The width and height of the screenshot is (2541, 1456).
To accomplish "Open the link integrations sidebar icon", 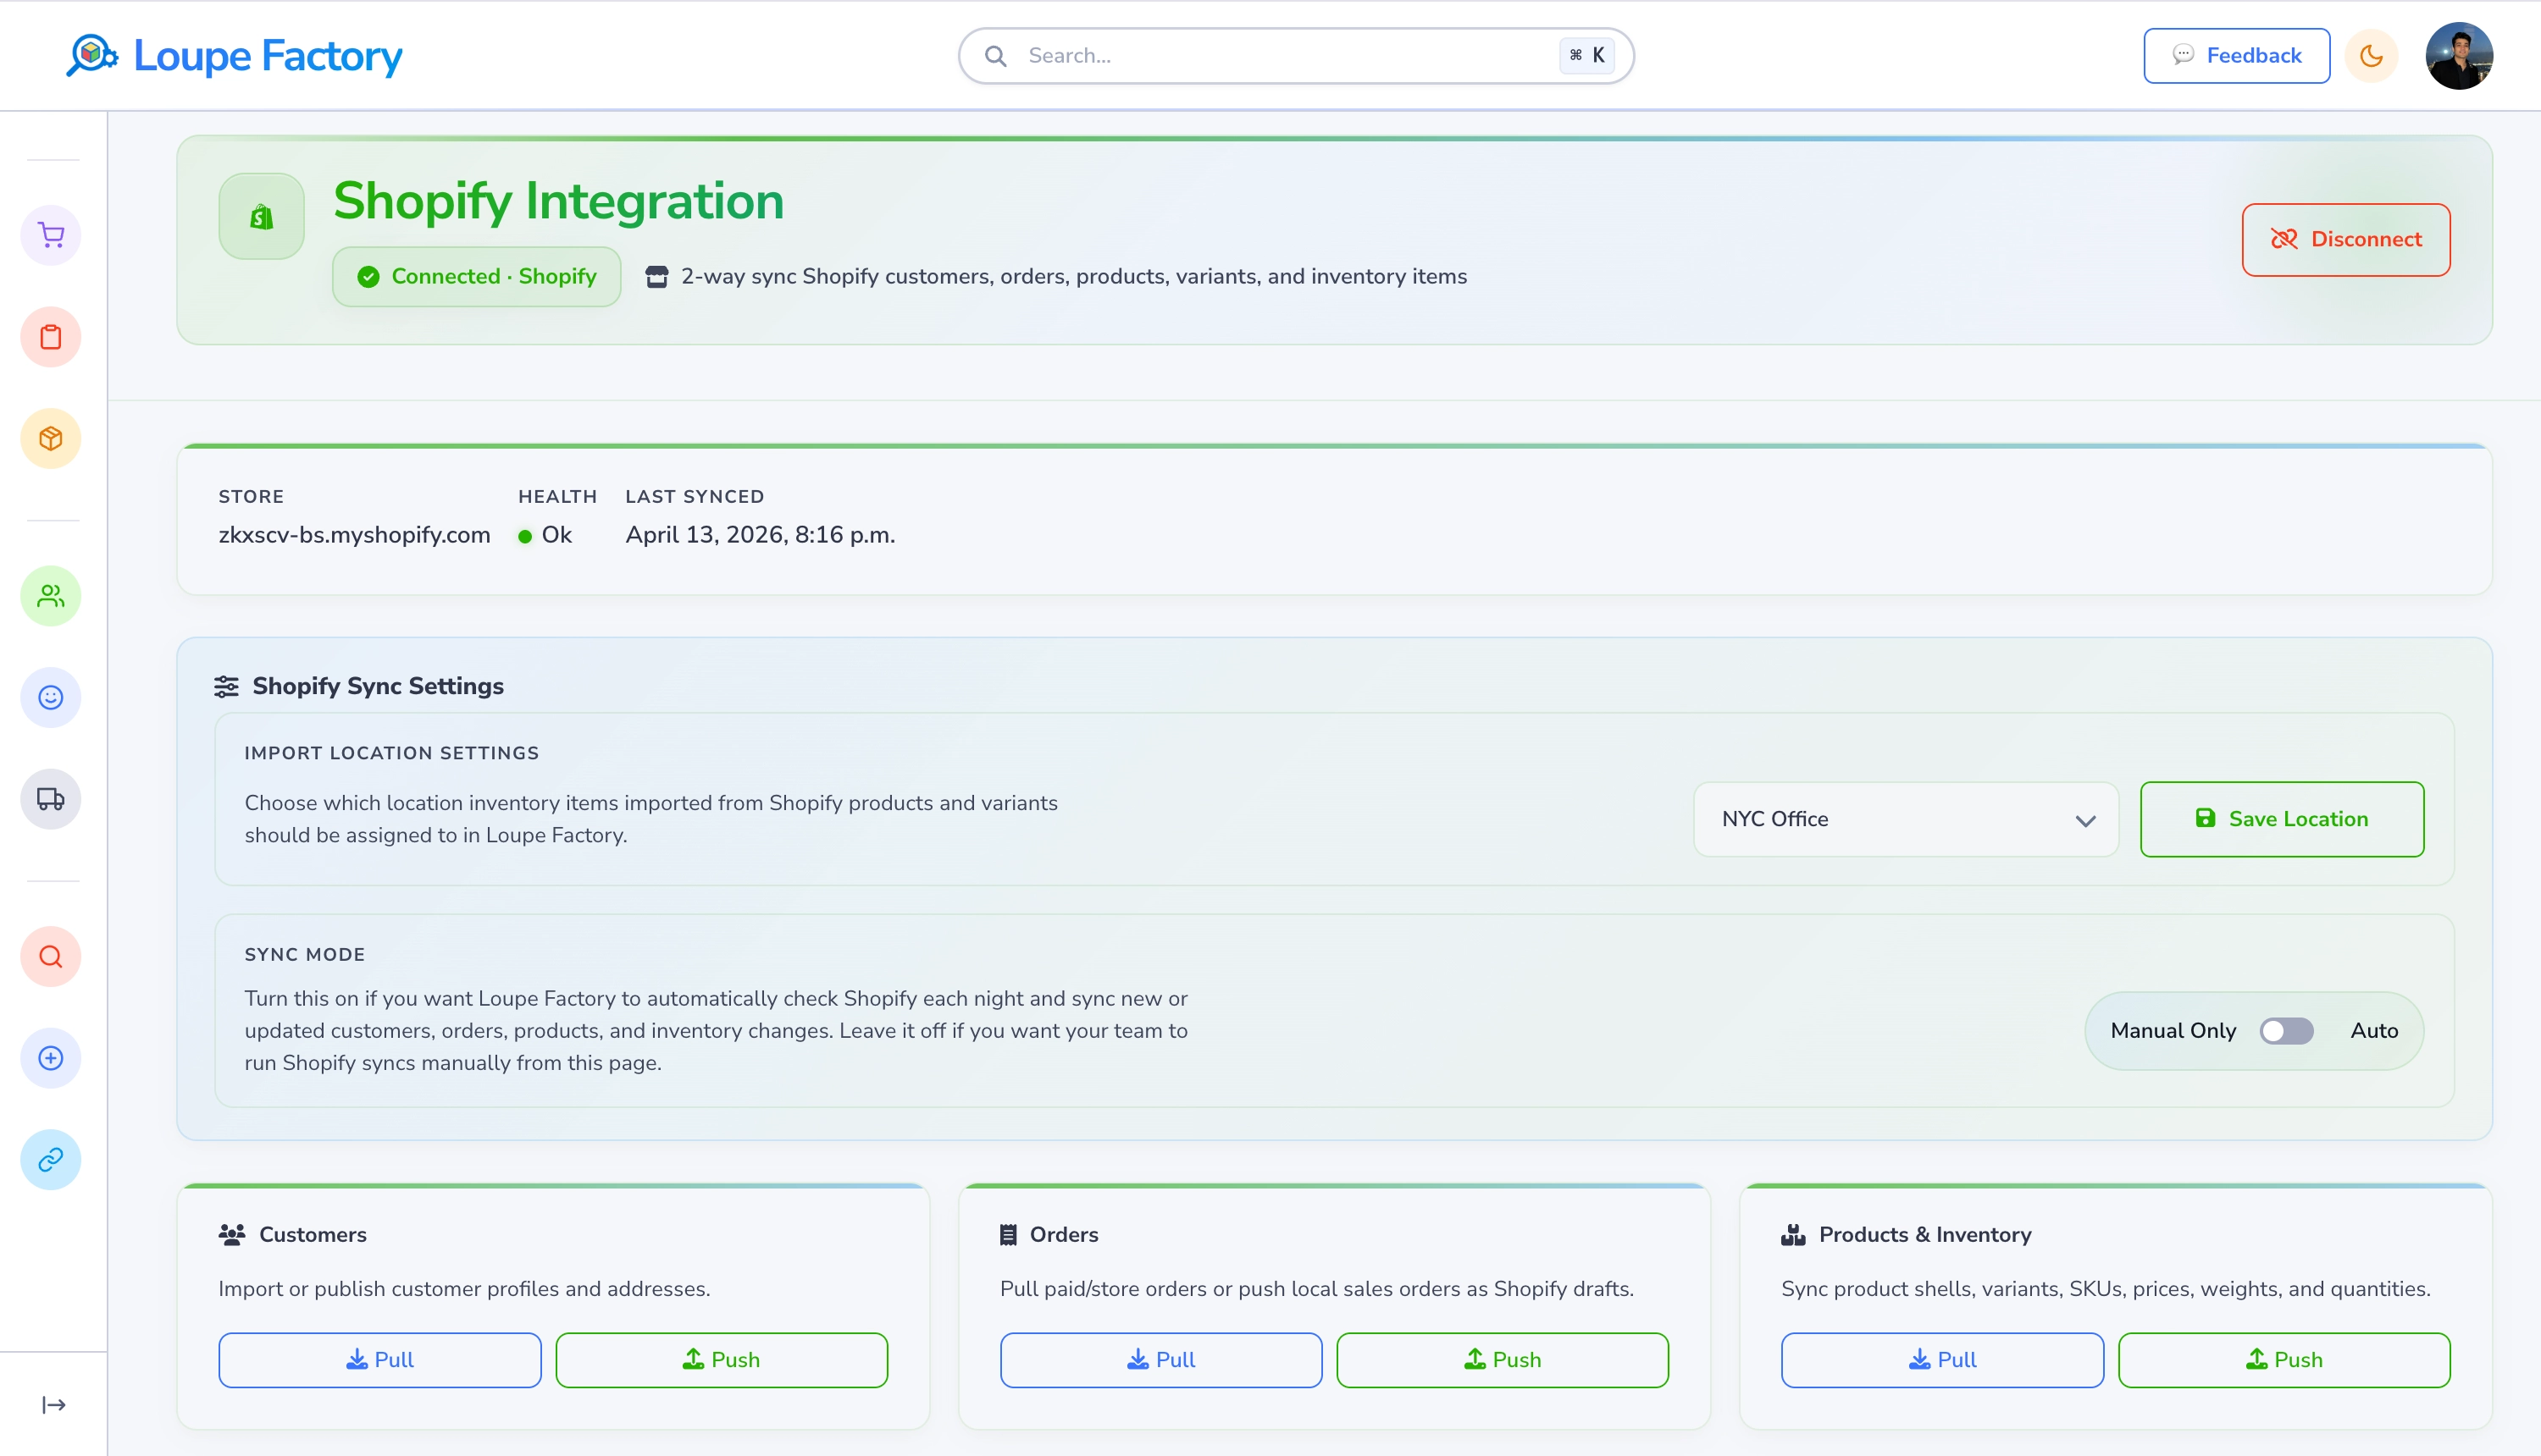I will coord(51,1159).
